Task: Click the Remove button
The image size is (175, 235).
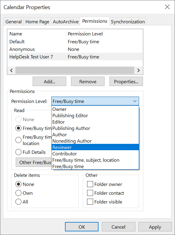Action: 88,81
